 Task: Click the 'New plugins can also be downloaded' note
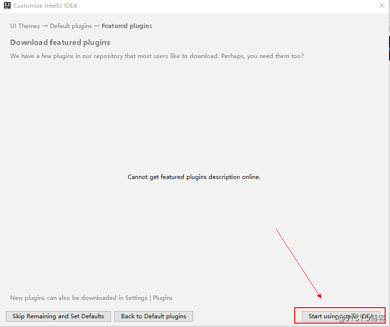(x=91, y=297)
